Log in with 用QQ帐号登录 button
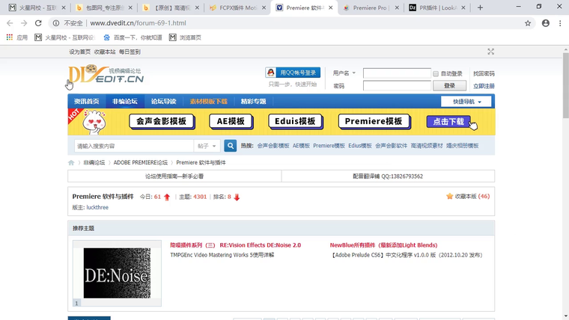 pyautogui.click(x=293, y=73)
